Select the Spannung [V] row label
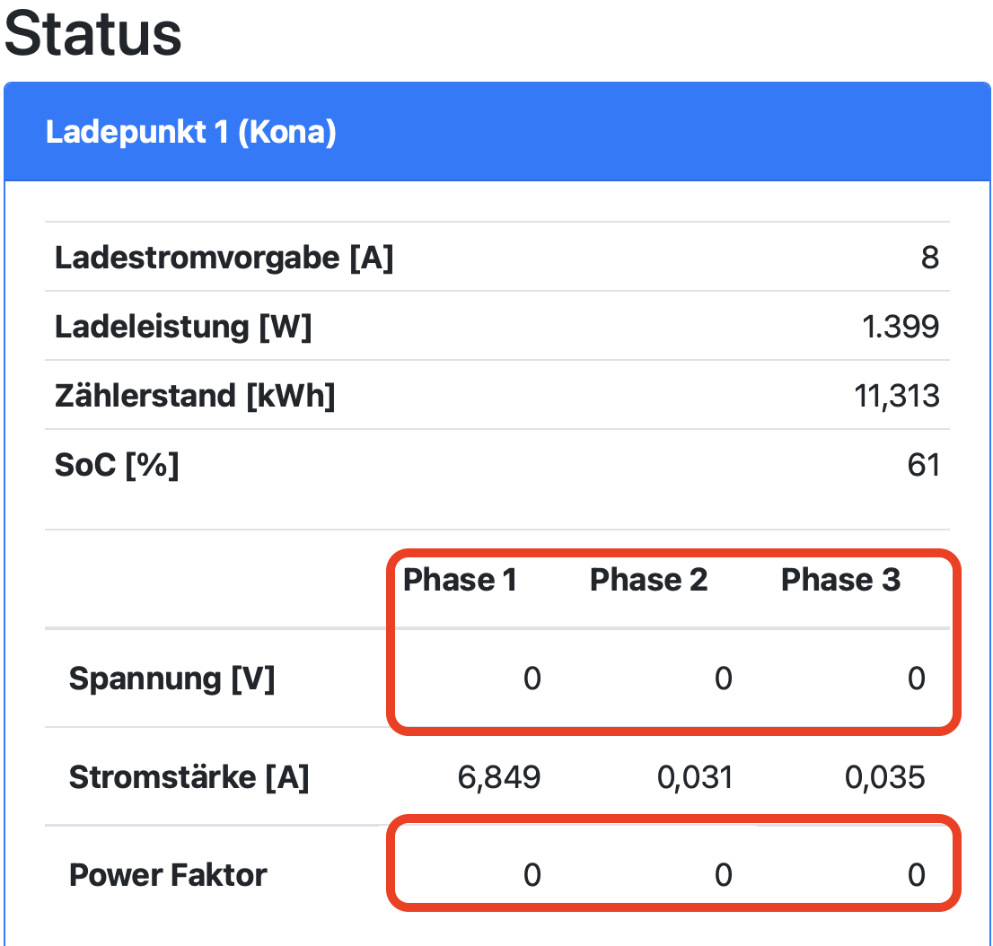993x946 pixels. coord(171,679)
